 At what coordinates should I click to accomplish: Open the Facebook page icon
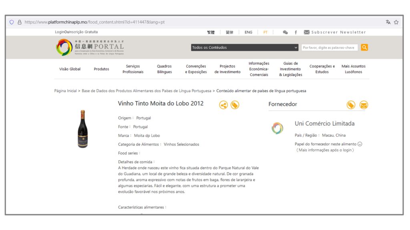coord(296,32)
